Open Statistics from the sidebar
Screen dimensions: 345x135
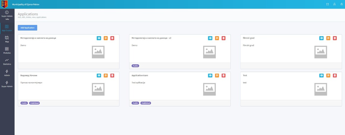(x=7, y=62)
